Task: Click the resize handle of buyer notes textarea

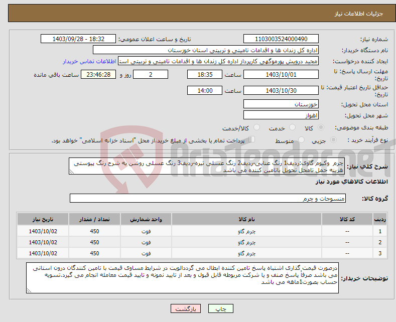Action: pyautogui.click(x=29, y=291)
